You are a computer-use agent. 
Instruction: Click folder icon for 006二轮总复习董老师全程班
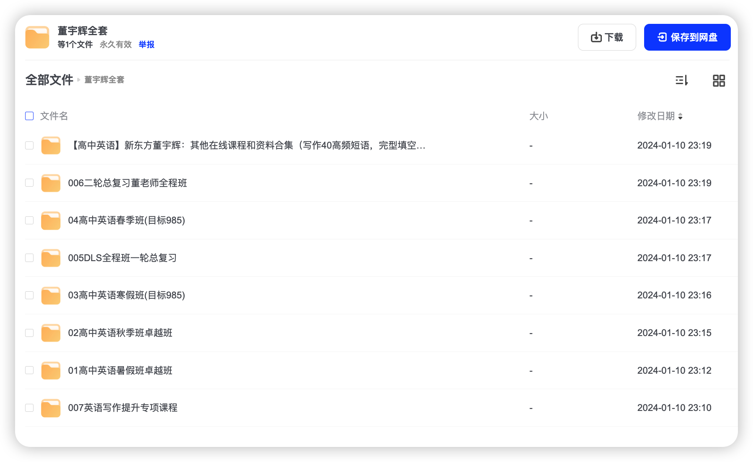coord(51,183)
